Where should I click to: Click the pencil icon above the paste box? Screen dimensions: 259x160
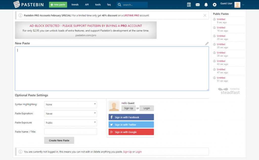click(x=207, y=43)
